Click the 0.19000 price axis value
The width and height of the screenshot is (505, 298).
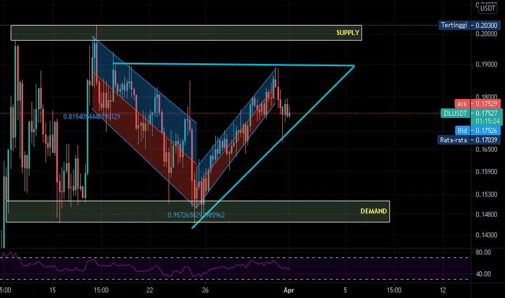tap(486, 64)
